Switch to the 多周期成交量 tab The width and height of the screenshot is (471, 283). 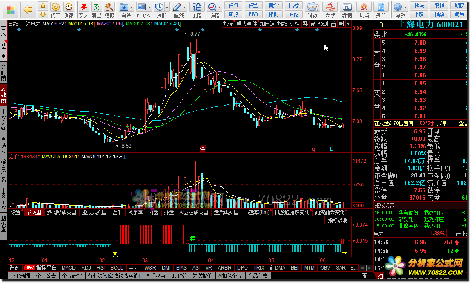click(x=61, y=212)
